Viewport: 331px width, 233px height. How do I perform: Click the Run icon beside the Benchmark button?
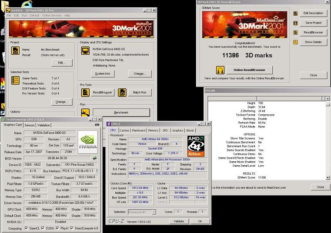coord(85,113)
